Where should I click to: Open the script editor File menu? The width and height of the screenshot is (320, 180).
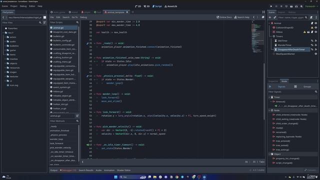coord(52,17)
